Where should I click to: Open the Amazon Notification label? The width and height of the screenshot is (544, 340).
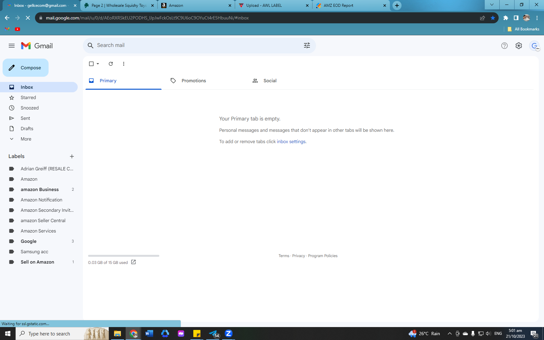pos(39,200)
